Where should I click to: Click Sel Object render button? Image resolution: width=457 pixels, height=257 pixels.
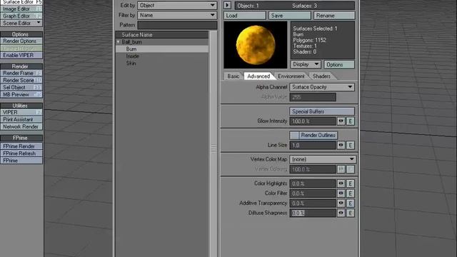[x=21, y=87]
